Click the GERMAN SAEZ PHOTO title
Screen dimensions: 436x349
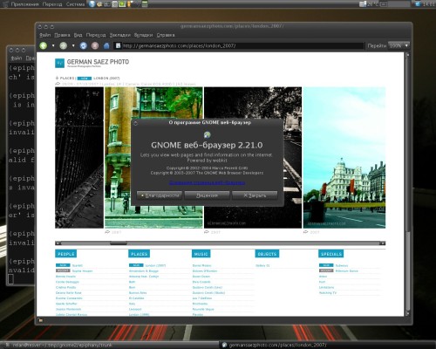tap(98, 62)
